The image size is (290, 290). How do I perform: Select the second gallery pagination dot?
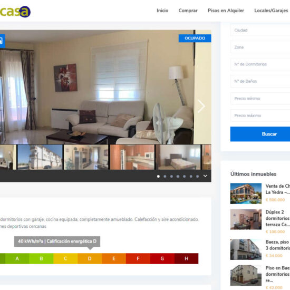(165, 176)
